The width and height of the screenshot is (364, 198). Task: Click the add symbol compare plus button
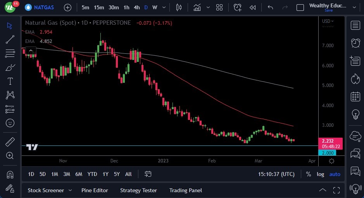67,8
